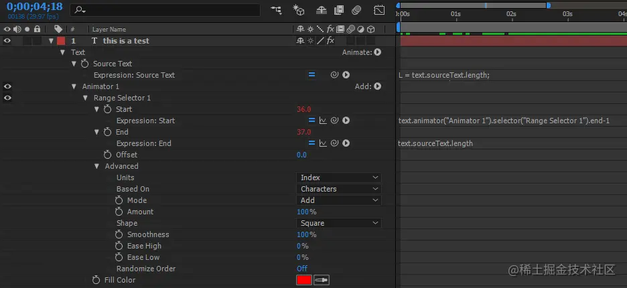Click the Mode stopwatch
Viewport: 627px width, 288px height.
tap(119, 200)
